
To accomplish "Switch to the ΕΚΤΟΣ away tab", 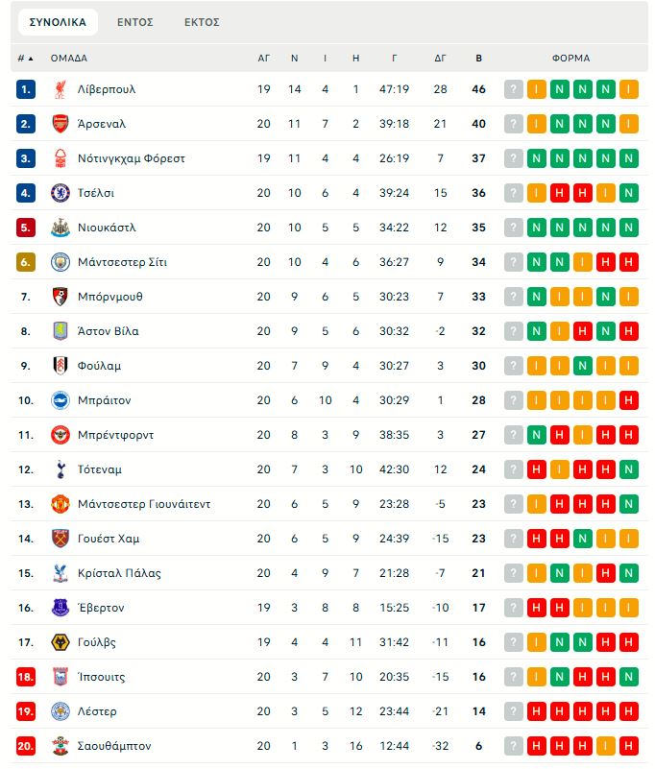I will [x=202, y=22].
